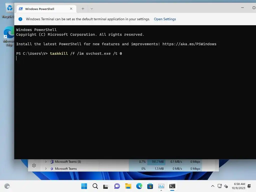Open Task View from taskbar
Image resolution: width=256 pixels, height=192 pixels.
click(x=106, y=186)
